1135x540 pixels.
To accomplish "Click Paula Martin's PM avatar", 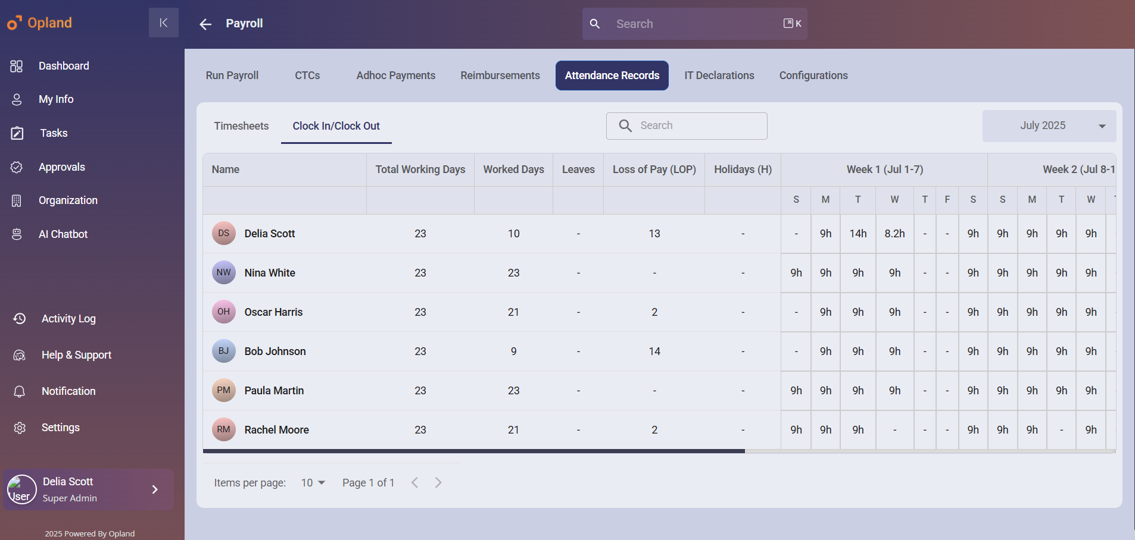I will point(224,390).
